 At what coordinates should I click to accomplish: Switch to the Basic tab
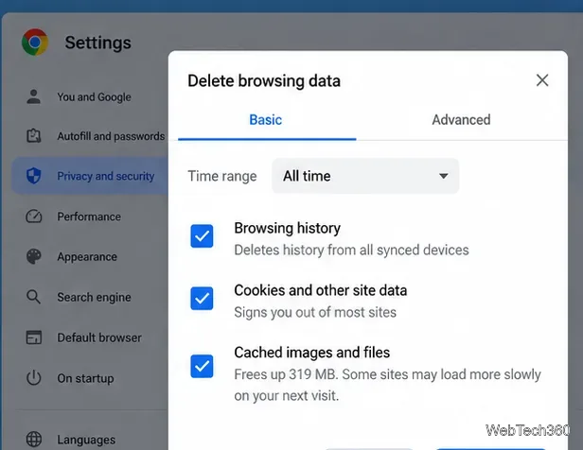point(267,120)
